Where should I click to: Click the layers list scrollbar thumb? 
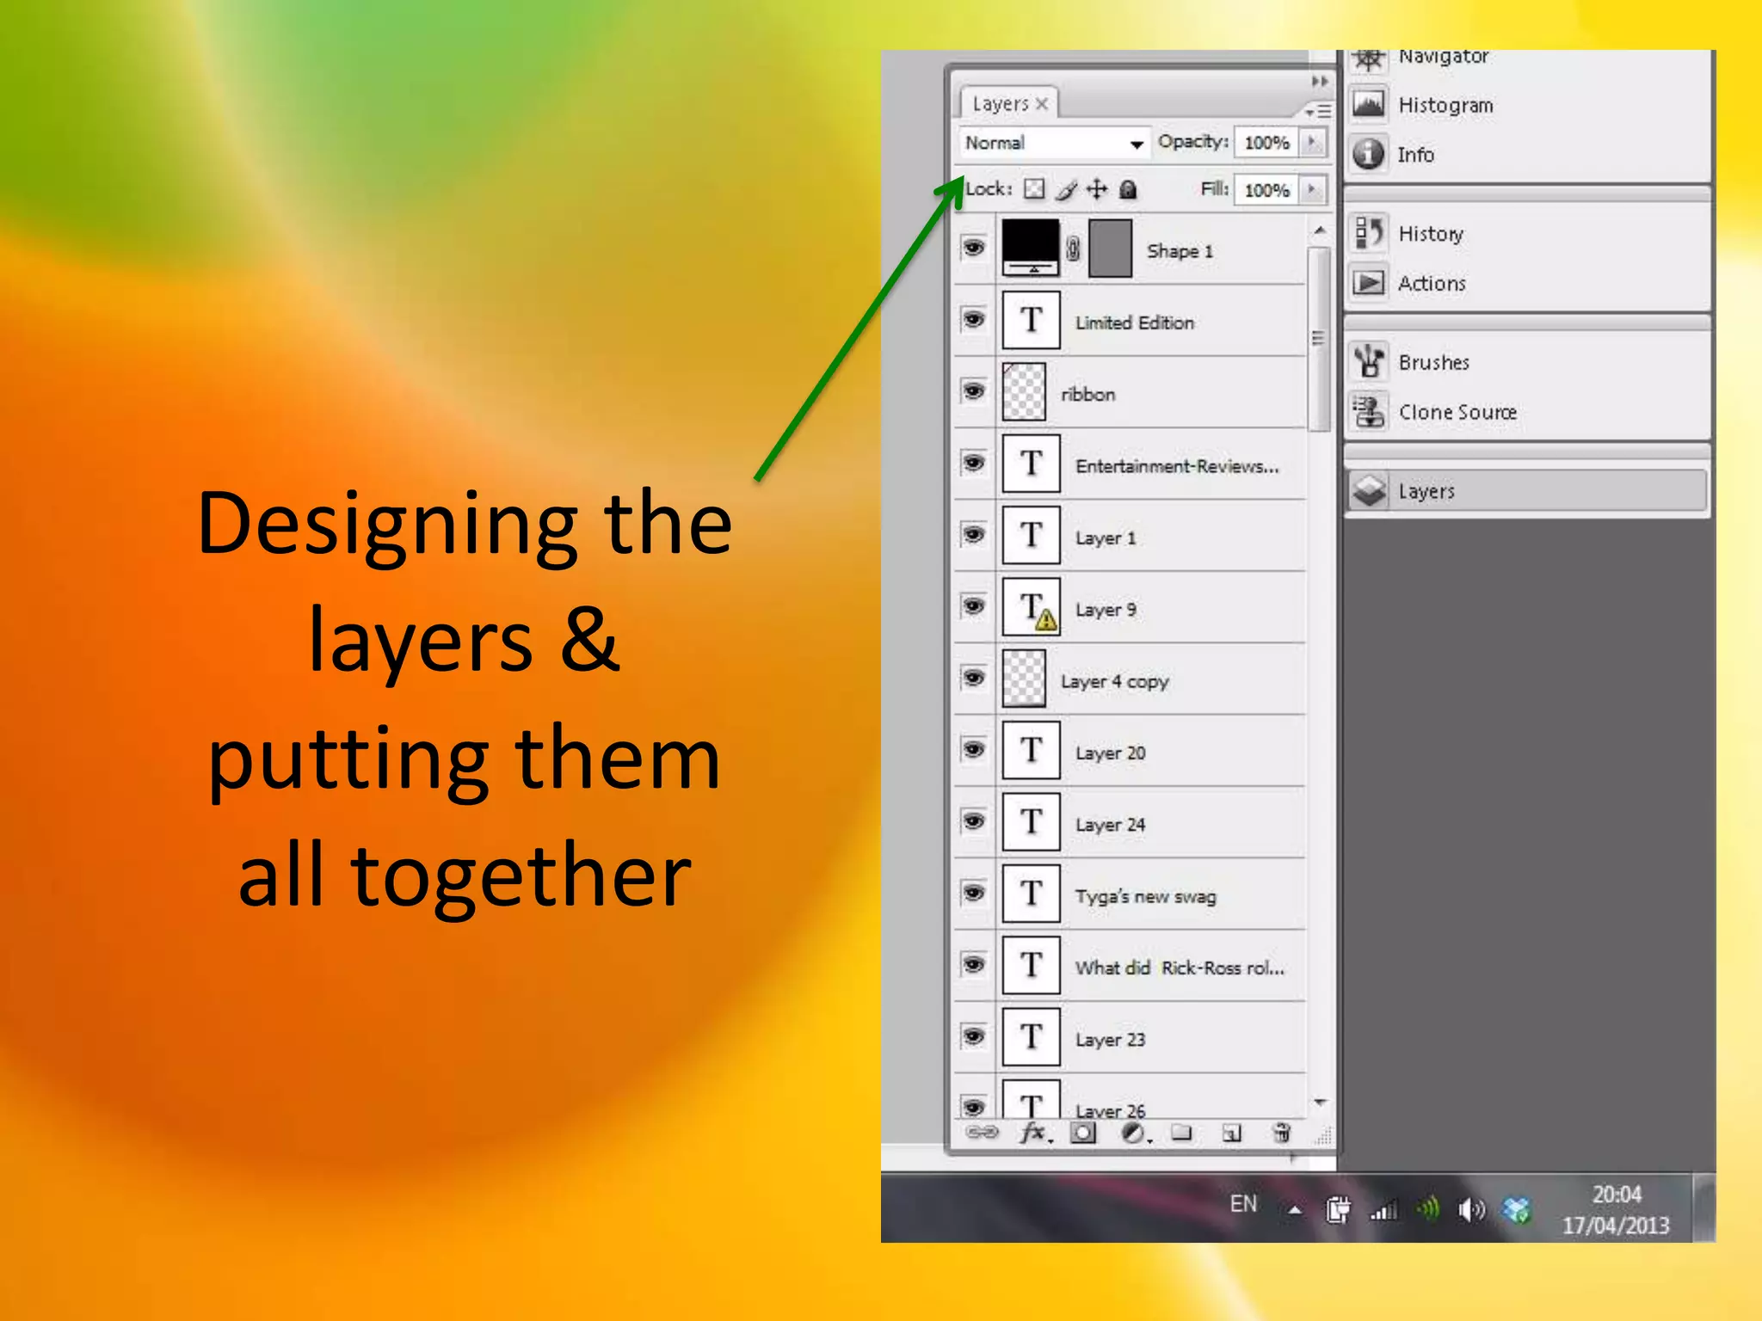[1319, 338]
